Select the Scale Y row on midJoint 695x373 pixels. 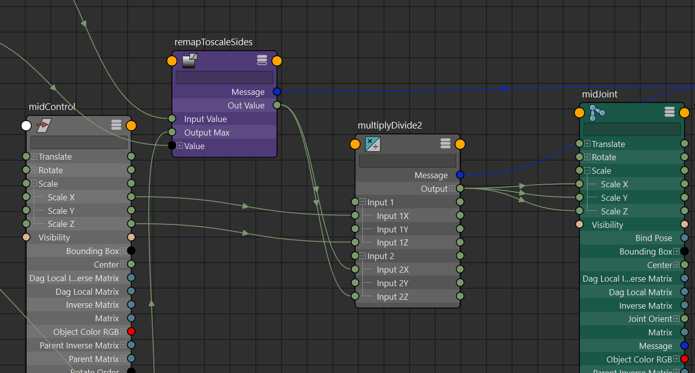614,198
